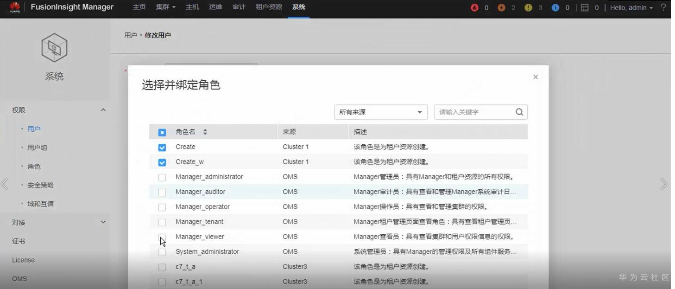The image size is (675, 289).
Task: Collapse the 权限 sidebar section
Action: point(103,110)
